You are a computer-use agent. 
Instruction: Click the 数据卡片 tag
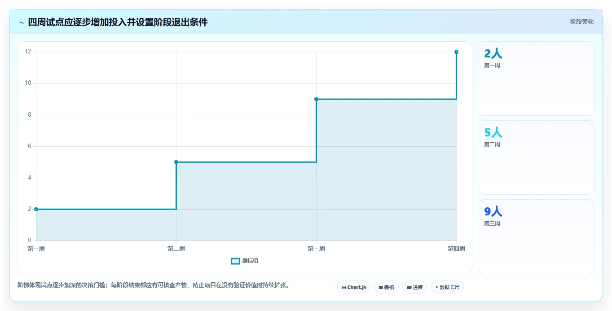click(447, 287)
